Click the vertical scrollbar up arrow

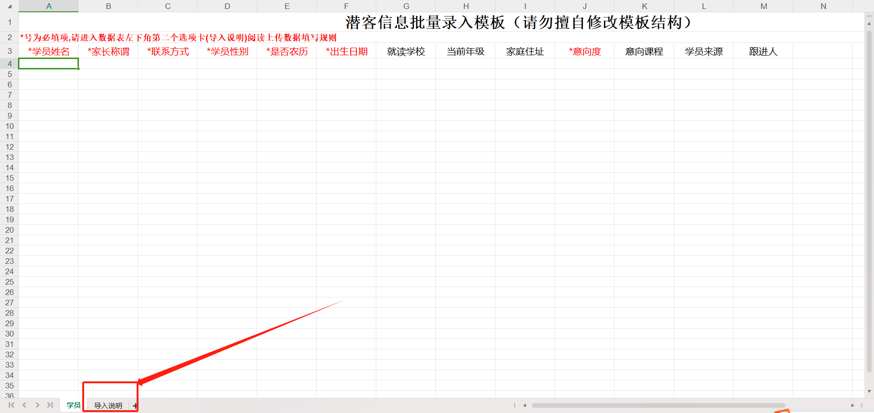pos(869,23)
